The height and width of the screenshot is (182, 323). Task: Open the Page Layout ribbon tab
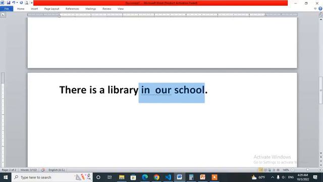(51, 9)
